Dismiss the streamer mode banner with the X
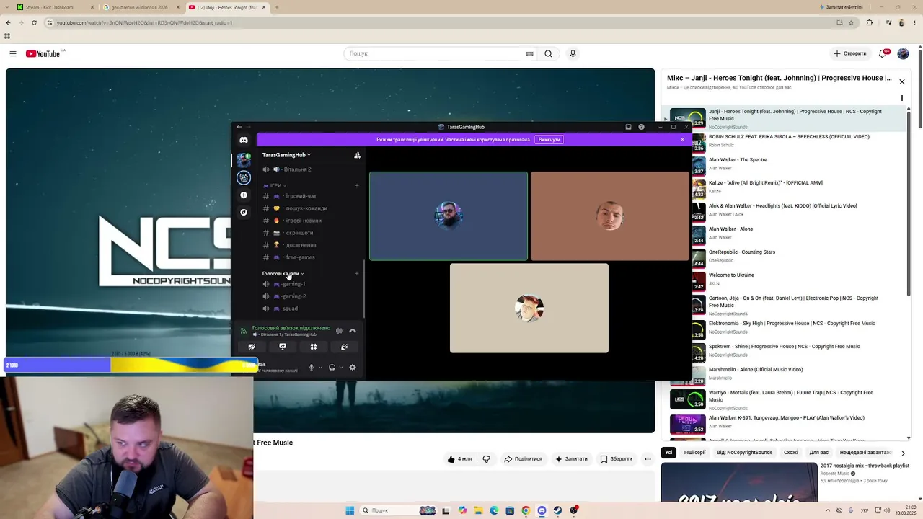The width and height of the screenshot is (923, 519). (x=682, y=140)
